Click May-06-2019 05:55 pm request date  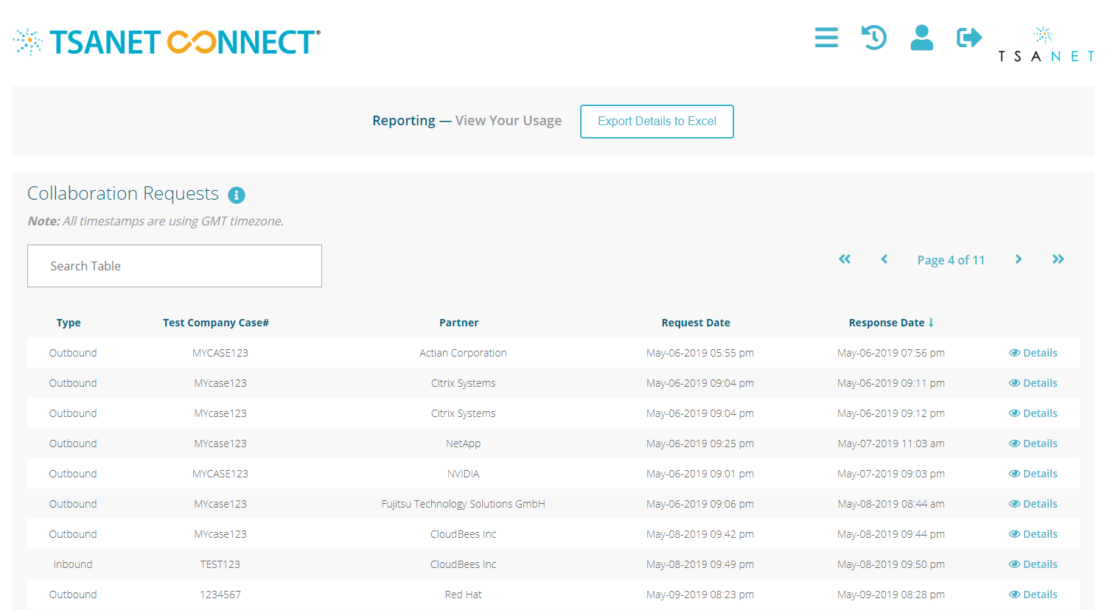(x=700, y=353)
